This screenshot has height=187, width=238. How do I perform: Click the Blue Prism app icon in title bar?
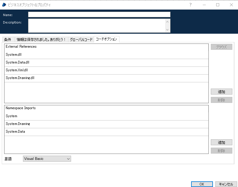coord(4,5)
